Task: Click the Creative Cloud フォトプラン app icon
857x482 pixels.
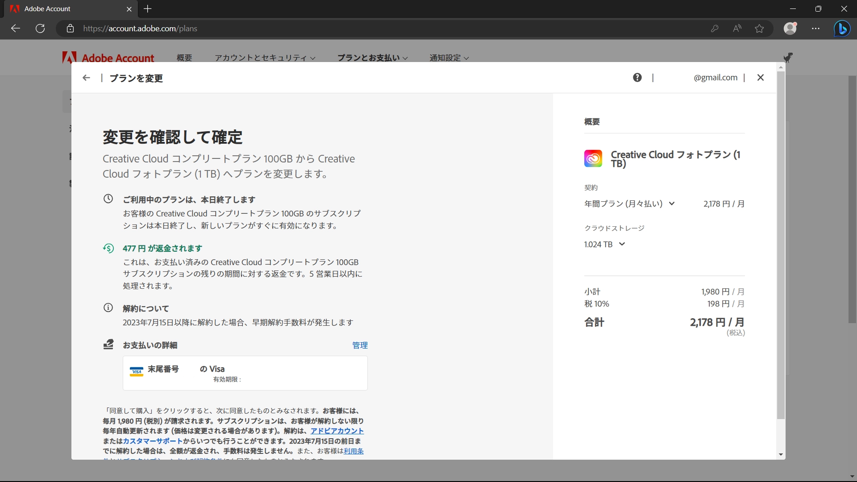Action: [593, 158]
